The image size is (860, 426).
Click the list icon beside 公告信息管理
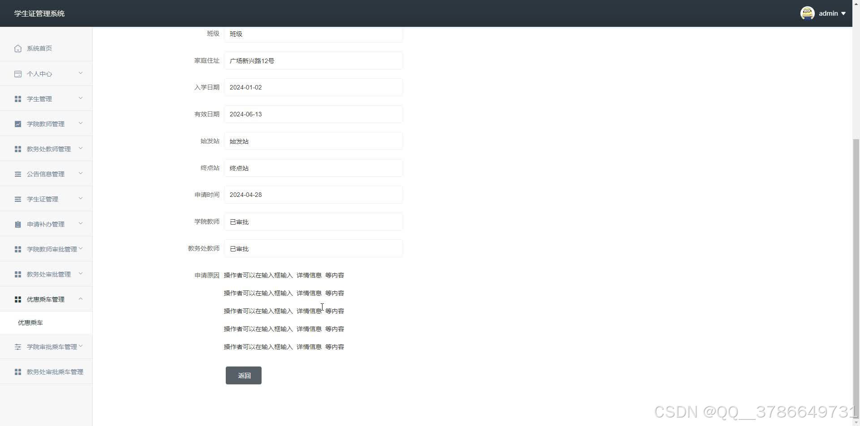pyautogui.click(x=18, y=174)
